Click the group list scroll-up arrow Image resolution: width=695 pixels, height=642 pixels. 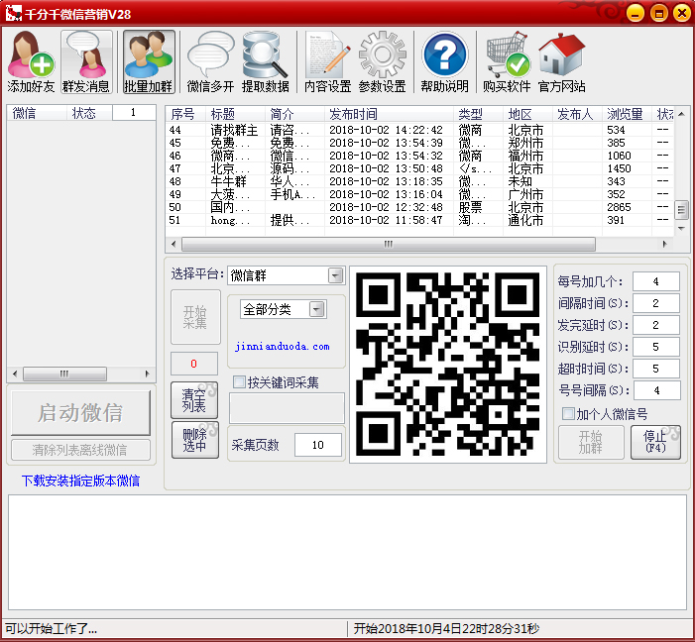(681, 113)
